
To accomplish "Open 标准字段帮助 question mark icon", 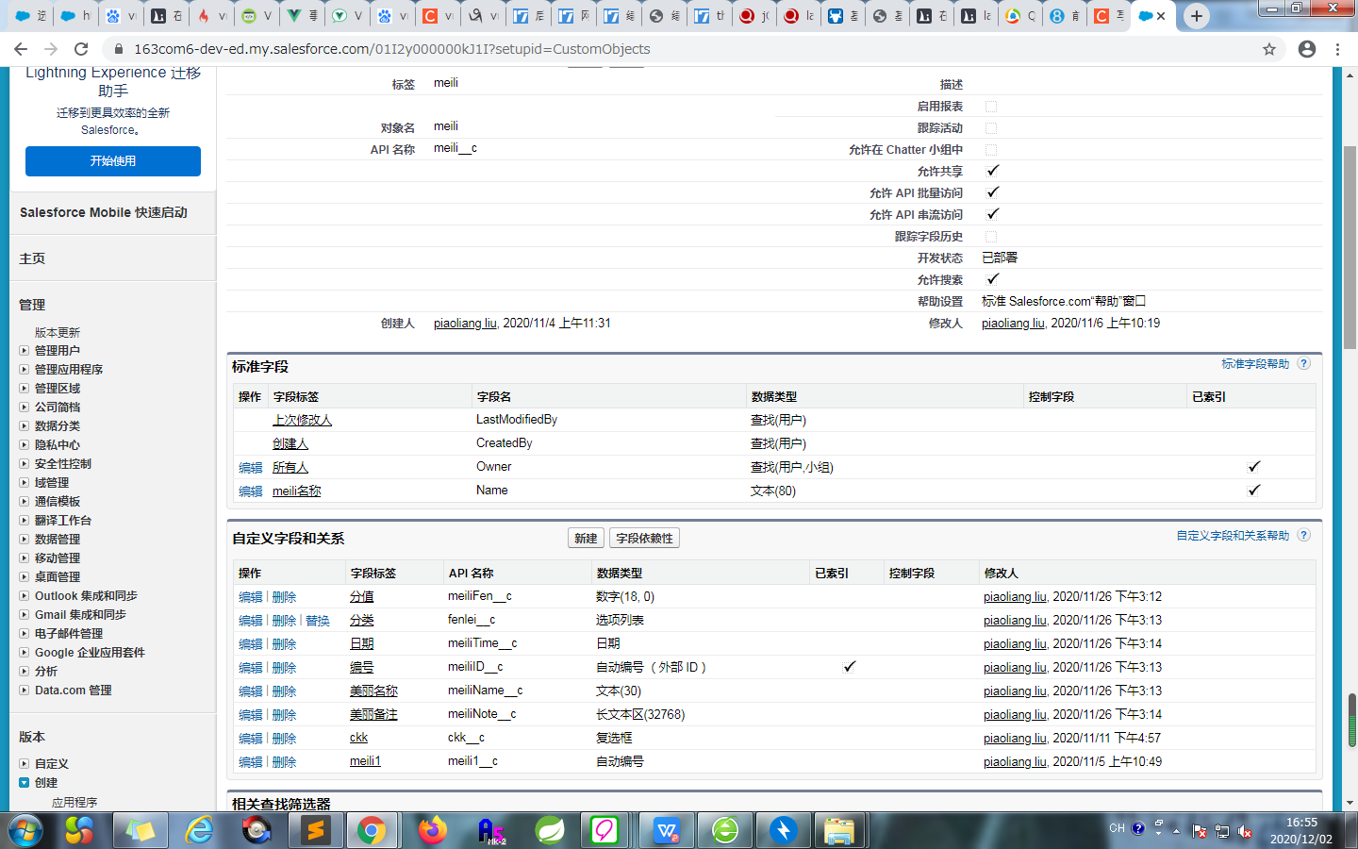I will coord(1303,363).
